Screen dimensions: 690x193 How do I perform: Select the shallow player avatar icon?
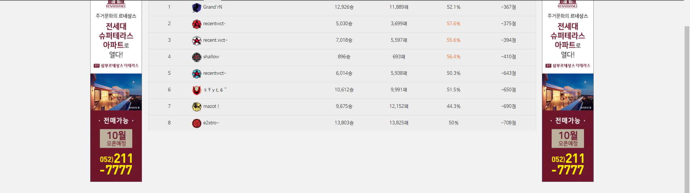click(197, 57)
